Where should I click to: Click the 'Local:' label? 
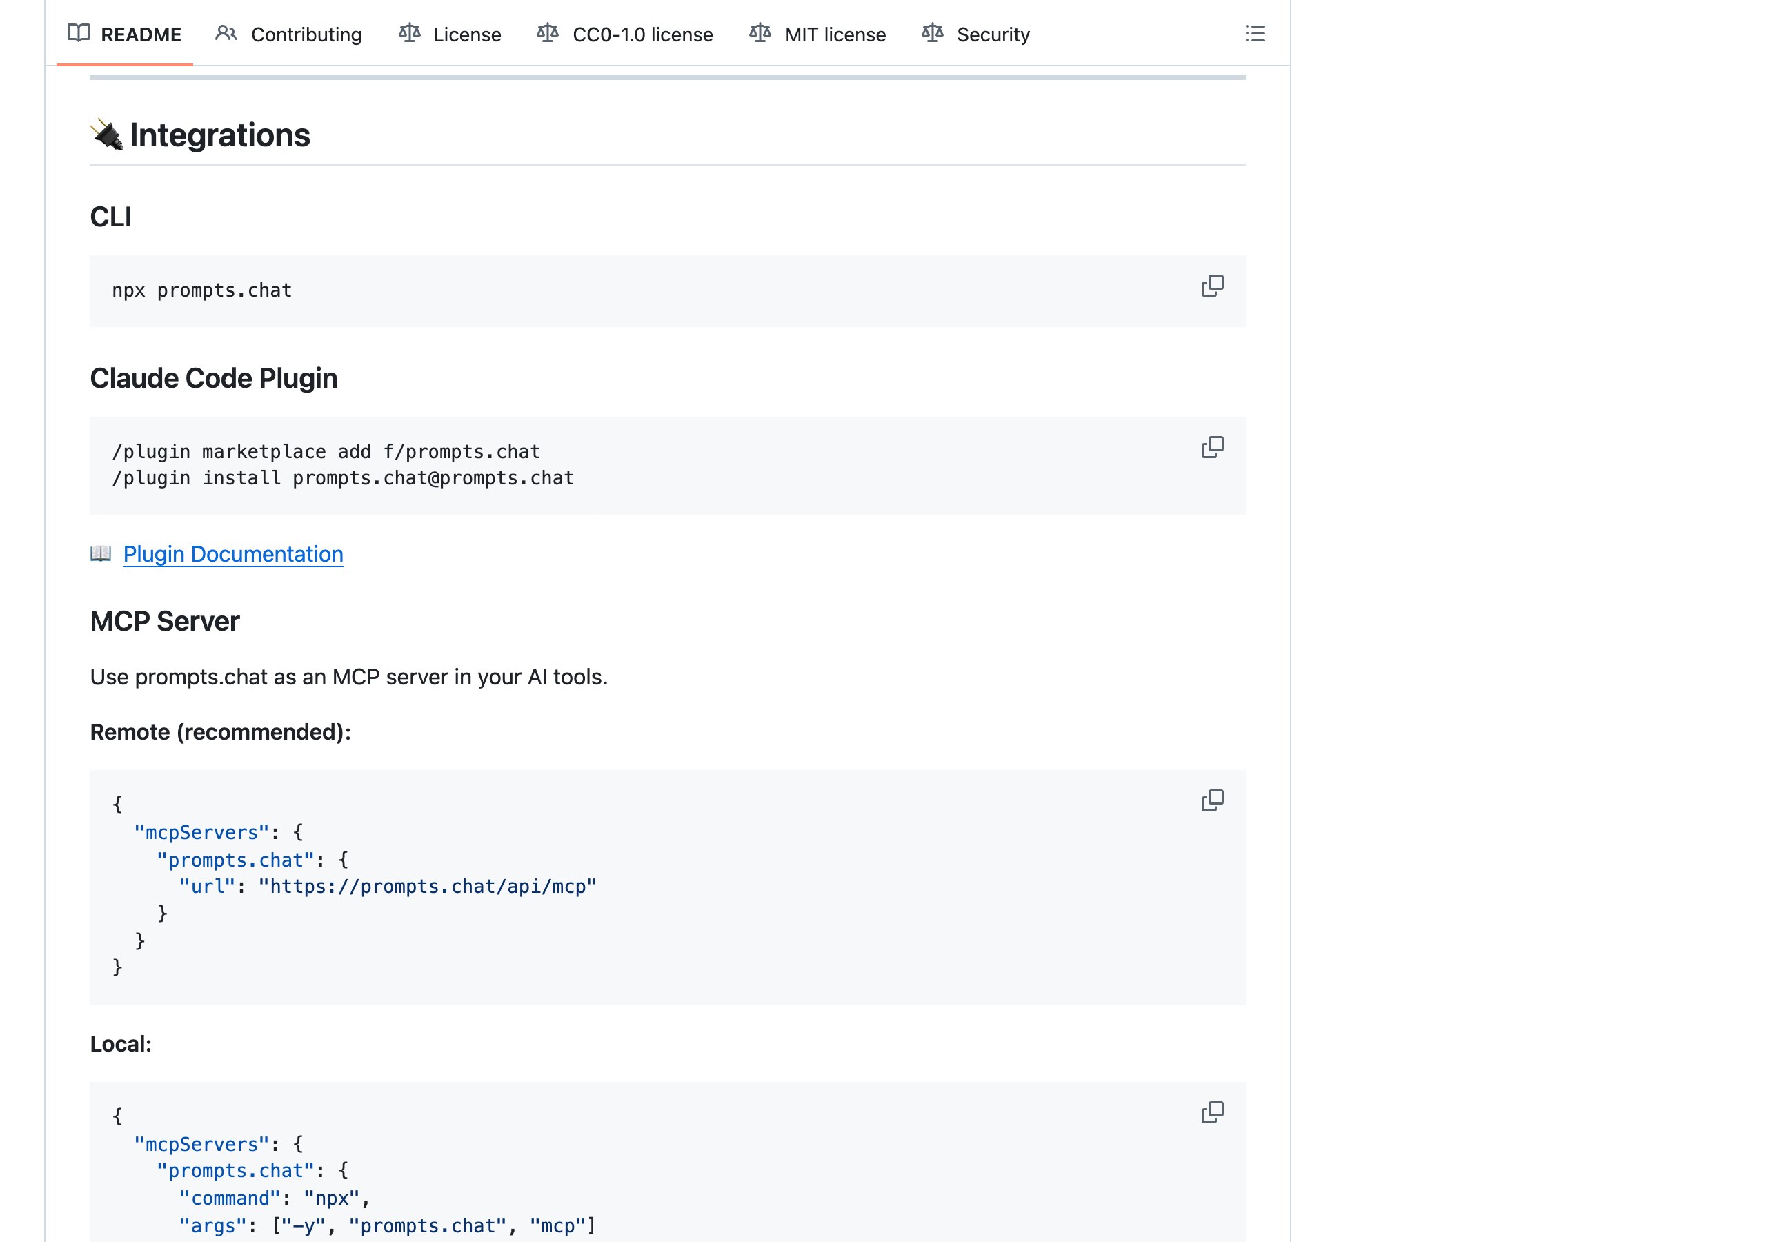(x=121, y=1044)
